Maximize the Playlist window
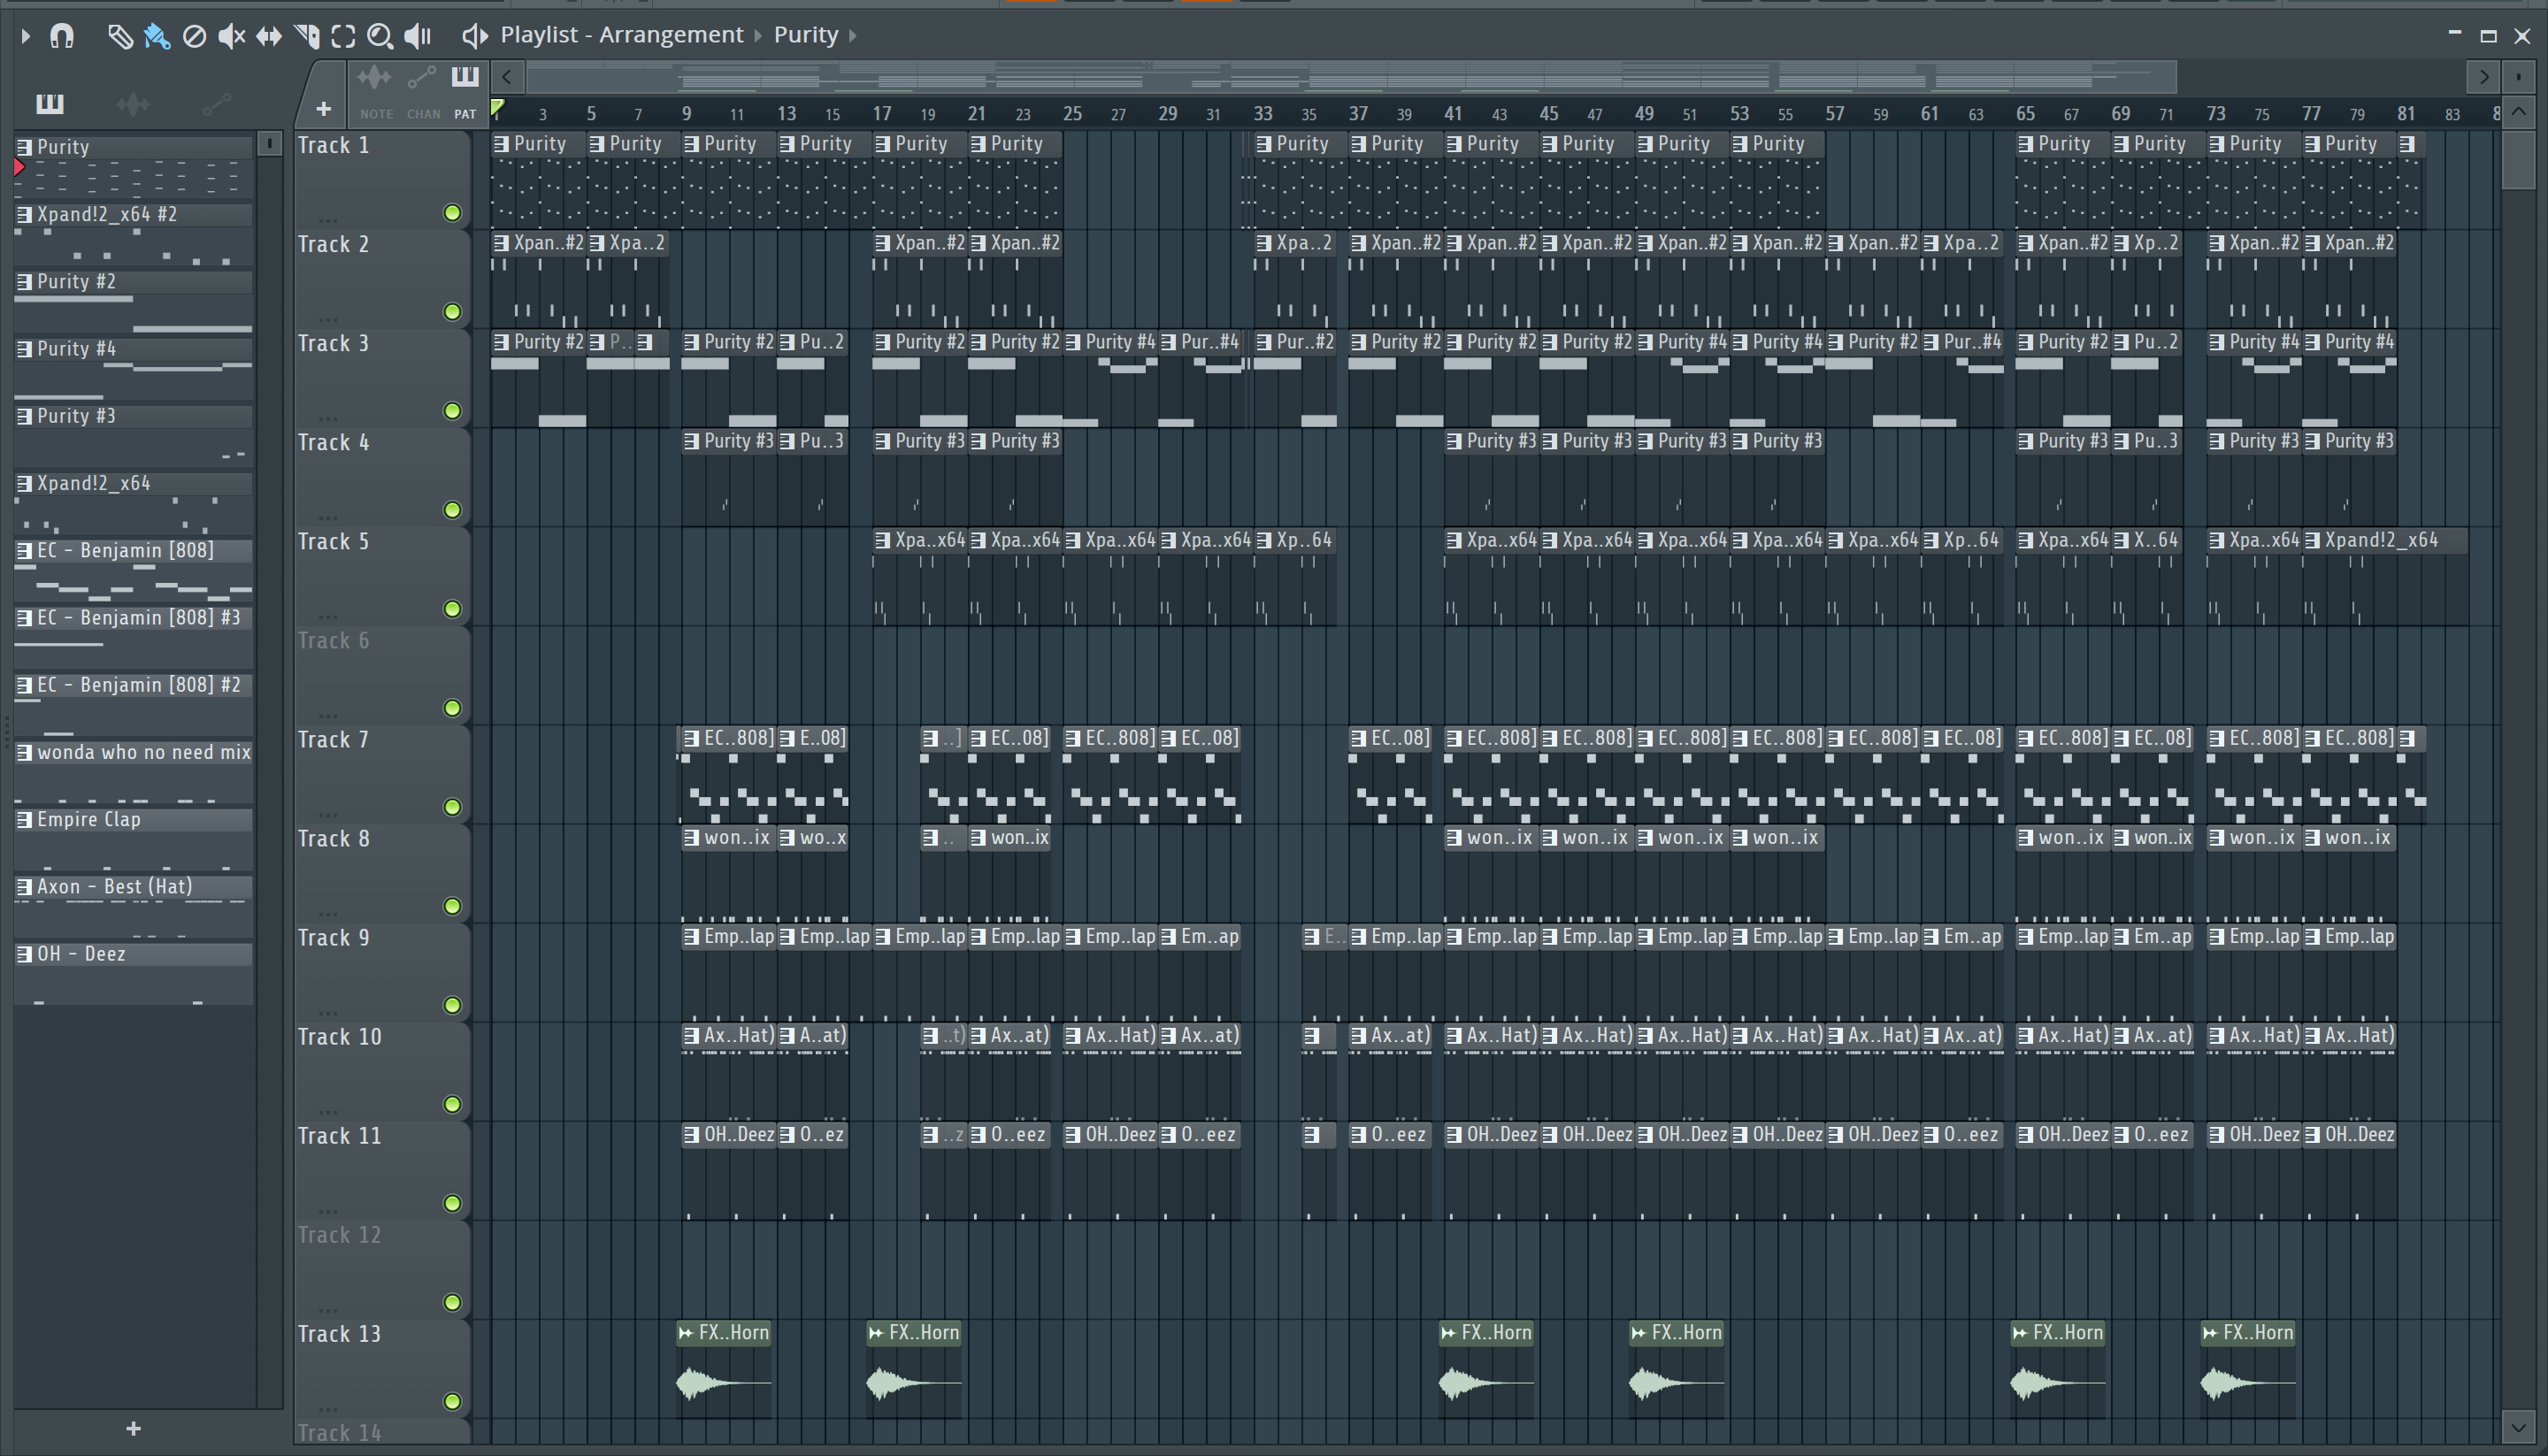The height and width of the screenshot is (1456, 2548). 2488,36
